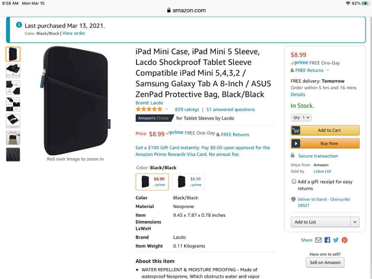This screenshot has width=372, height=279.
Task: Expand the Add to List arrow
Action: coord(355,222)
